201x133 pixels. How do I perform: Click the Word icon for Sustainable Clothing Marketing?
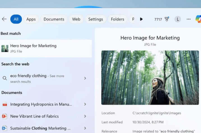coord(5,128)
